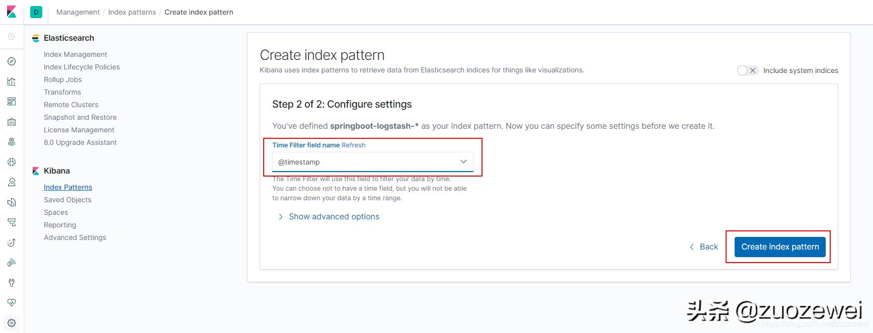Open Dashboard icon in sidebar
The width and height of the screenshot is (873, 333).
tap(12, 102)
